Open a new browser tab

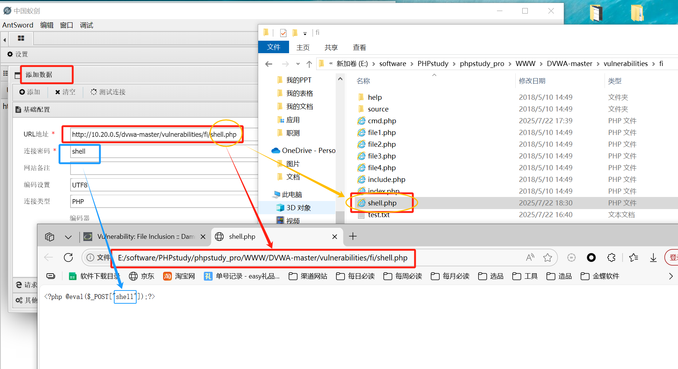pos(353,236)
